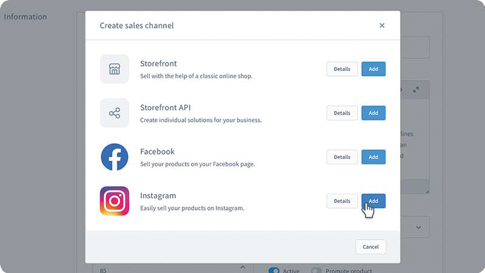This screenshot has height=273, width=485.
Task: Click the up chevron beside the 85 field
Action: (x=243, y=267)
